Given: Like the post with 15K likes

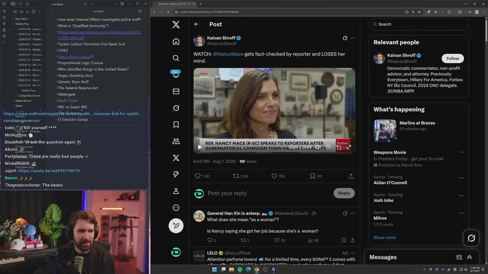Looking at the screenshot, I should coord(278,176).
